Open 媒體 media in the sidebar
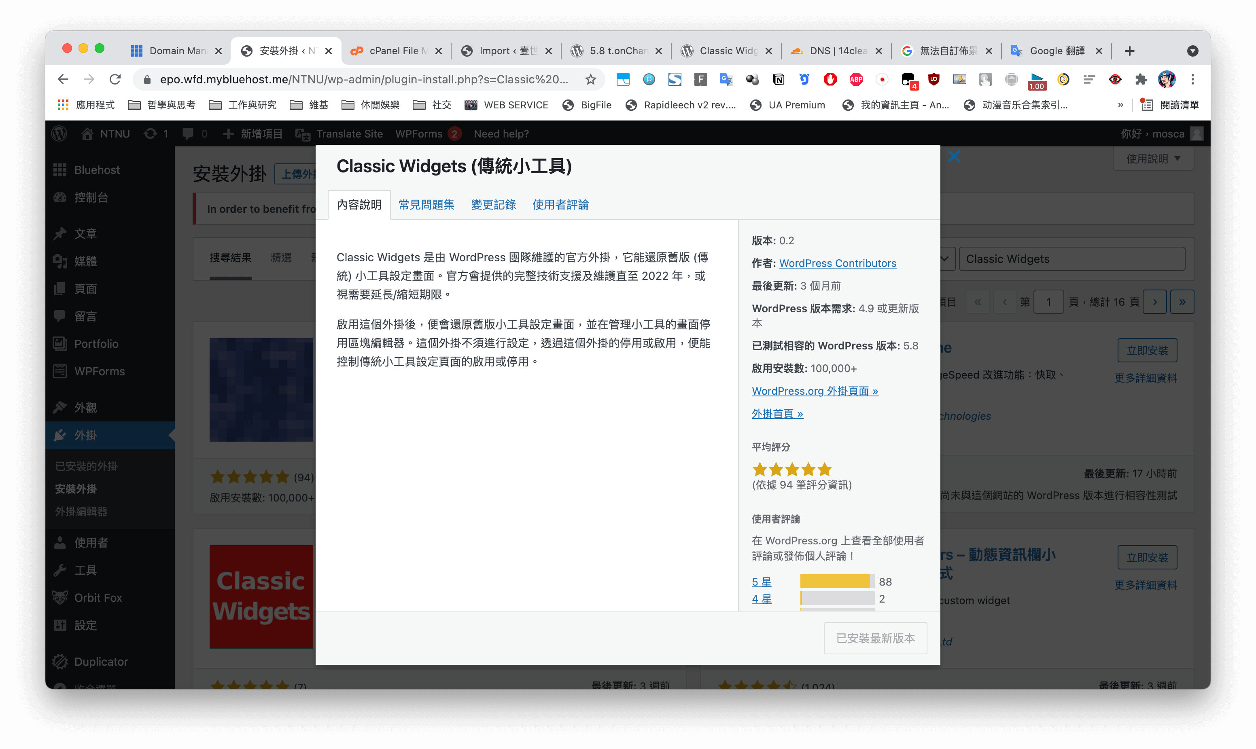Image resolution: width=1256 pixels, height=749 pixels. coord(85,261)
